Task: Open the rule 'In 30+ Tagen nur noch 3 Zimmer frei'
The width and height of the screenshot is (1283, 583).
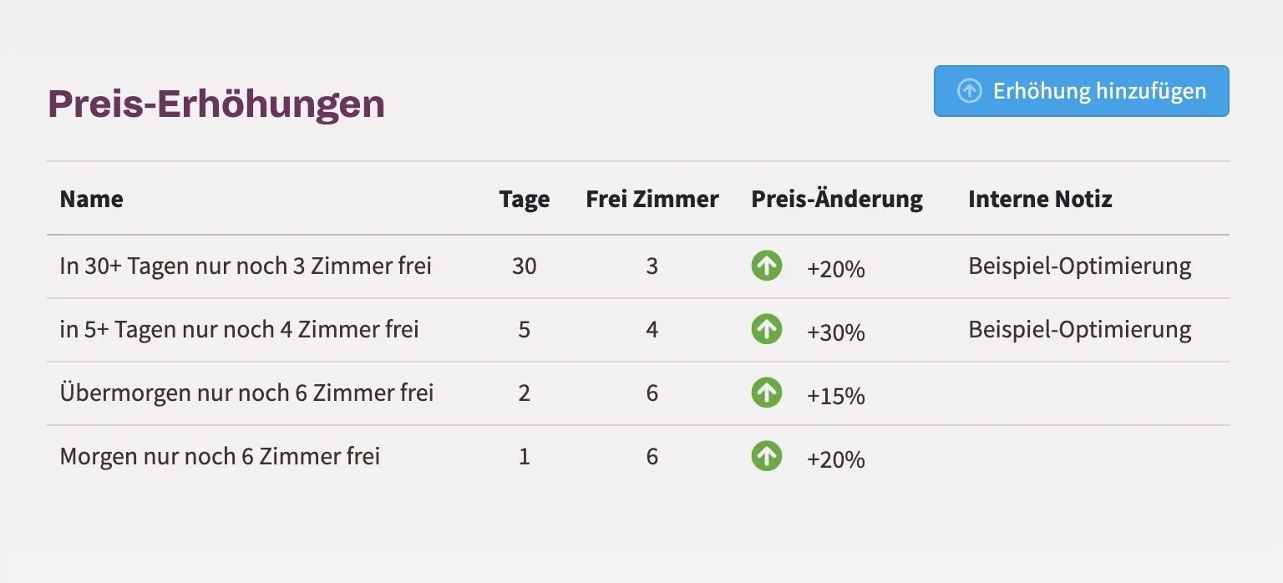Action: point(246,266)
